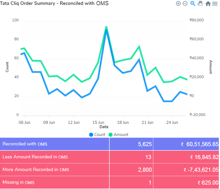The width and height of the screenshot is (220, 189).
Task: Click the Amount y-axis title
Action: [211, 67]
